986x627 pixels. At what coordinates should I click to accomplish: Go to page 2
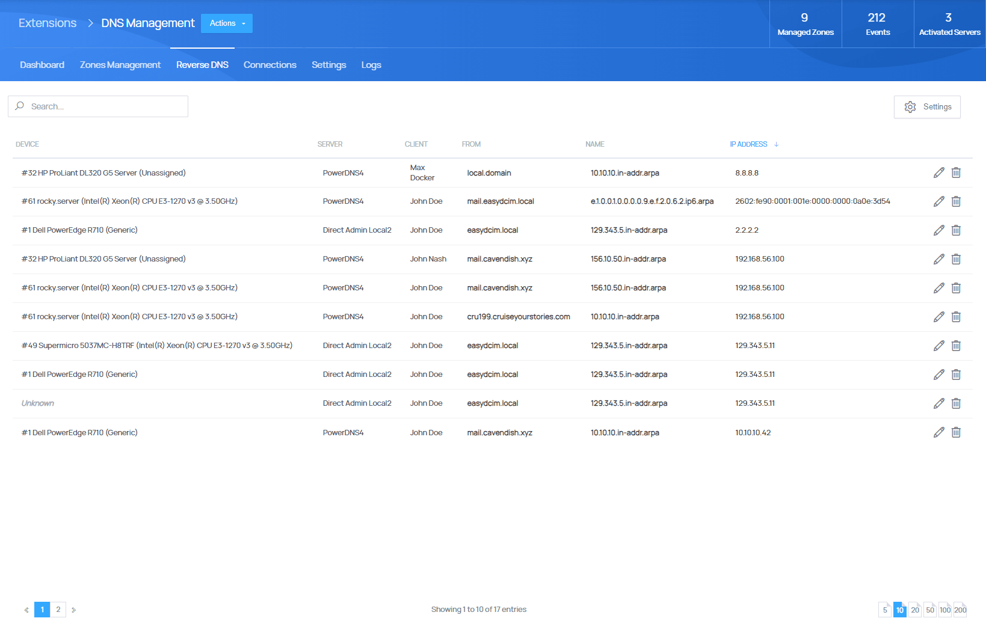point(58,610)
